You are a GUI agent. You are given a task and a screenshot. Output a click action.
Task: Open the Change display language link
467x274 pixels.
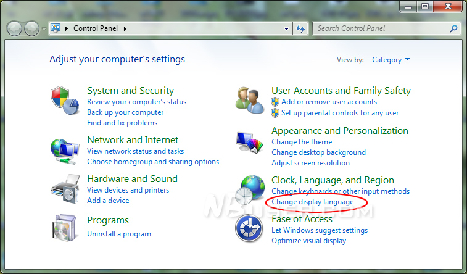(x=312, y=202)
